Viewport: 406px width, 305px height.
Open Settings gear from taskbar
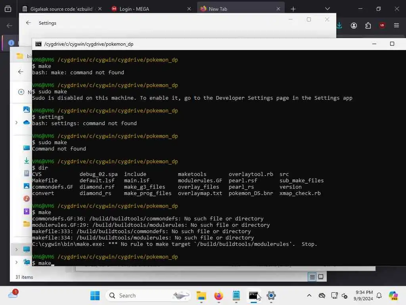(x=271, y=295)
